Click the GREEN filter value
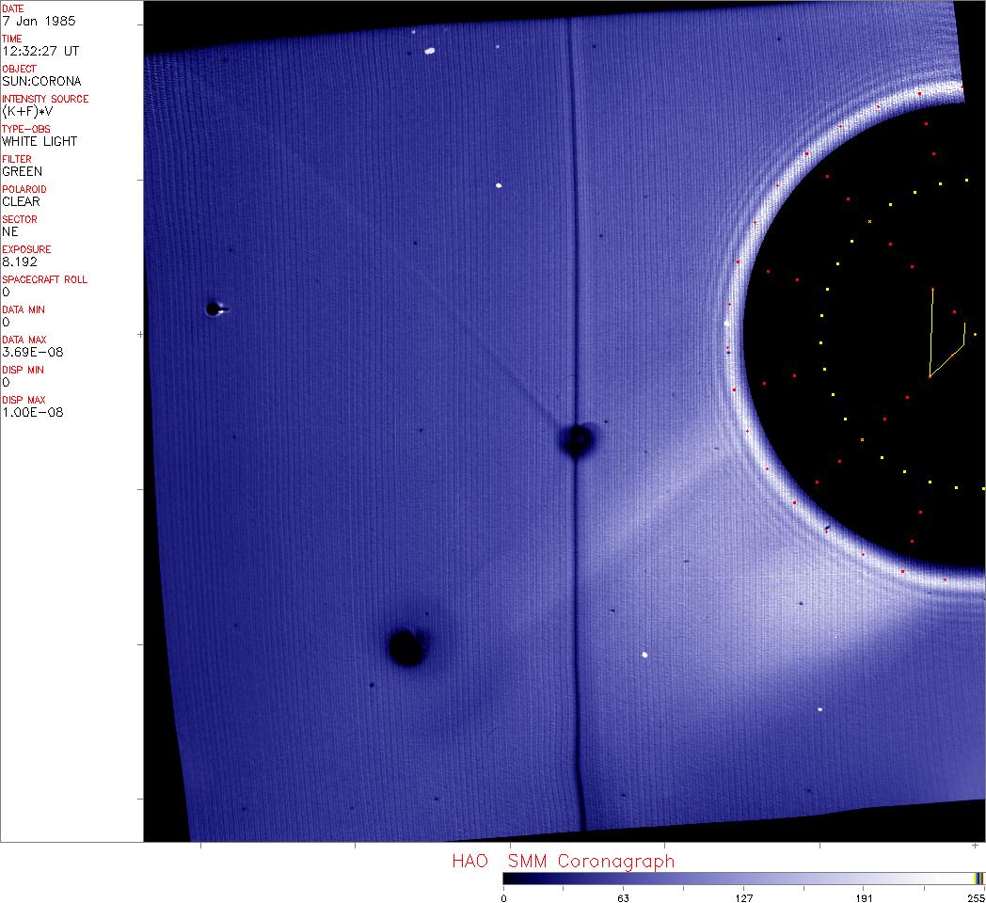The image size is (986, 903). click(22, 171)
